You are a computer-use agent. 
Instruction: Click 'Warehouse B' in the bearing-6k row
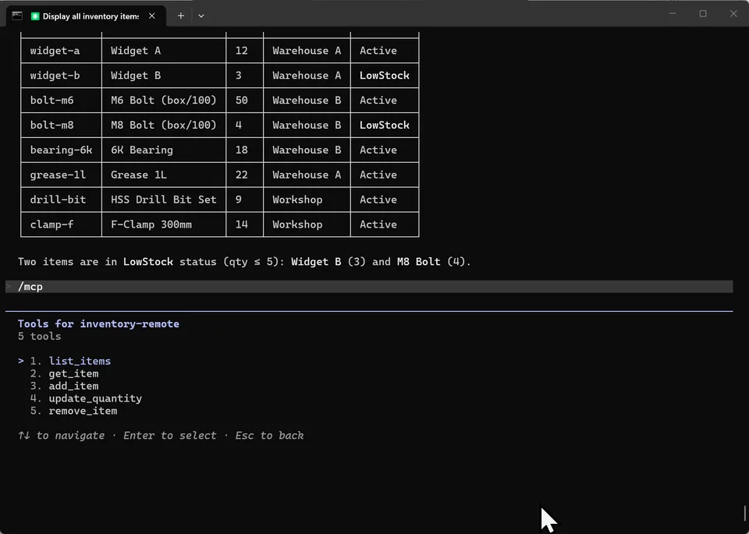307,150
